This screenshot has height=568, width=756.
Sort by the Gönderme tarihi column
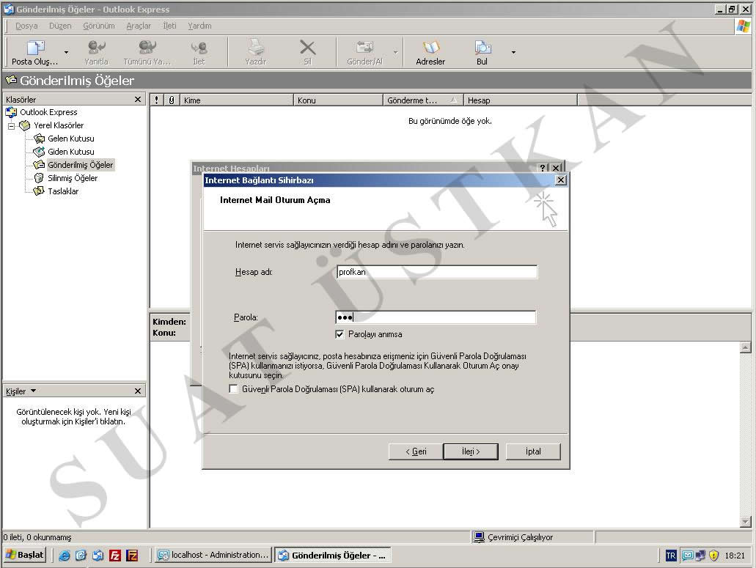pyautogui.click(x=423, y=100)
